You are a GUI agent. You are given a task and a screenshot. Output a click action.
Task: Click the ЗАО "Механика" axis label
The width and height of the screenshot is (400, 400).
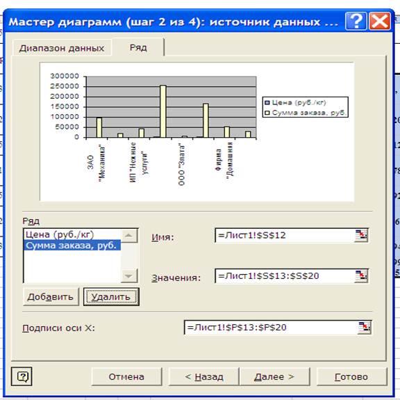(96, 163)
